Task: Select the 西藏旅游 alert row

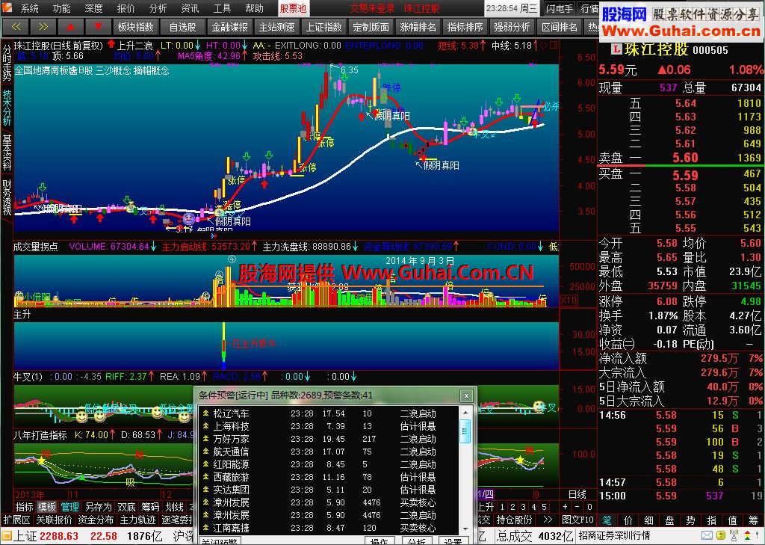Action: pyautogui.click(x=329, y=477)
